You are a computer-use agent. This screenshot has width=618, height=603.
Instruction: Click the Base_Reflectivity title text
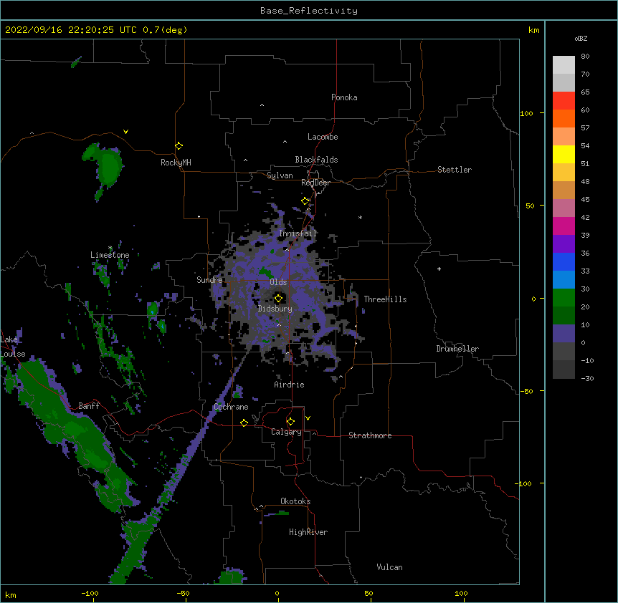pyautogui.click(x=309, y=11)
